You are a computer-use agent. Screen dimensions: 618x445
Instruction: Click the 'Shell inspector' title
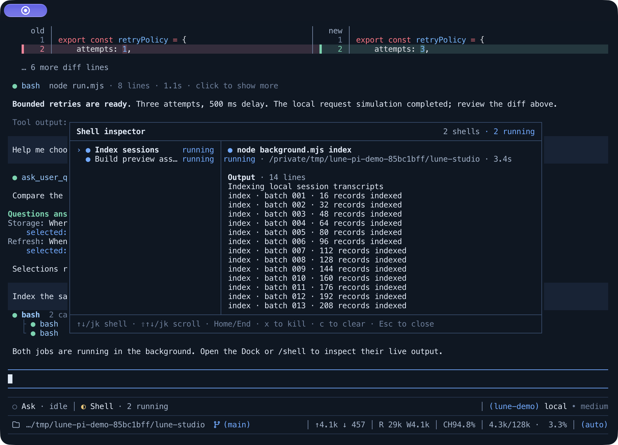(111, 132)
